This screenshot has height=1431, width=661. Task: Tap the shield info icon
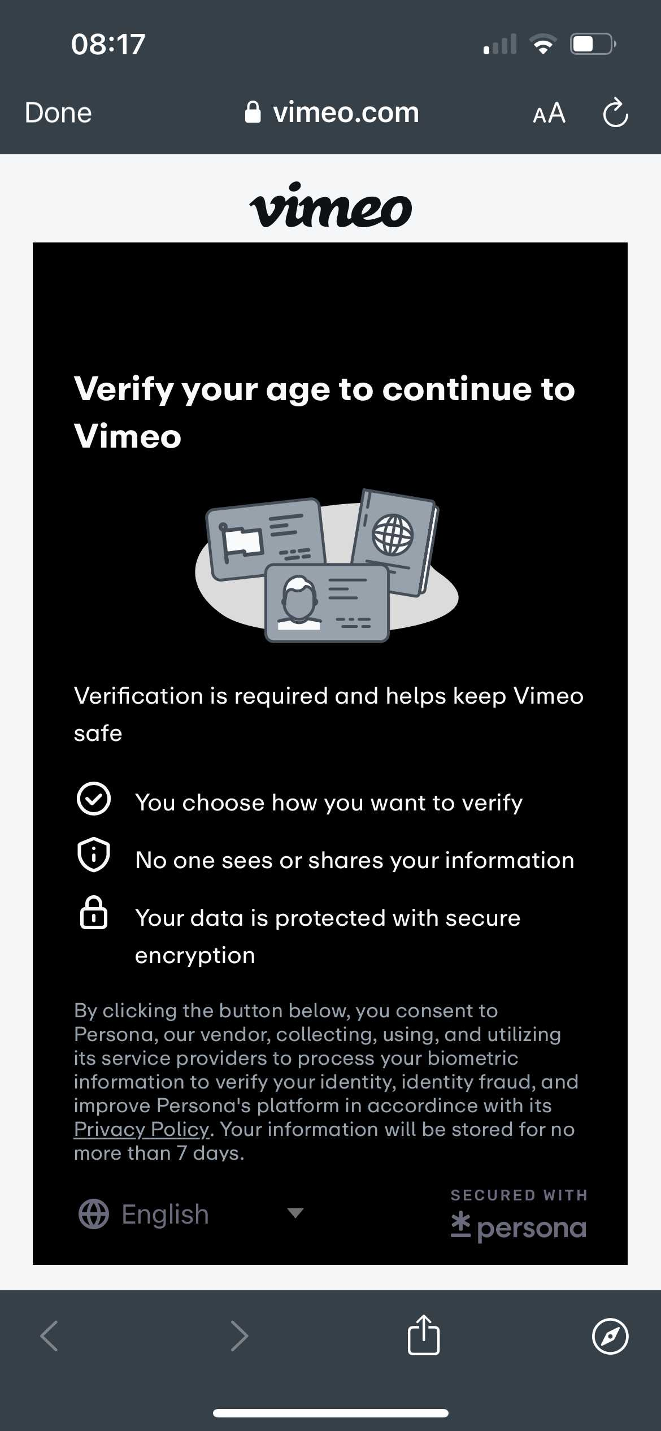tap(93, 854)
